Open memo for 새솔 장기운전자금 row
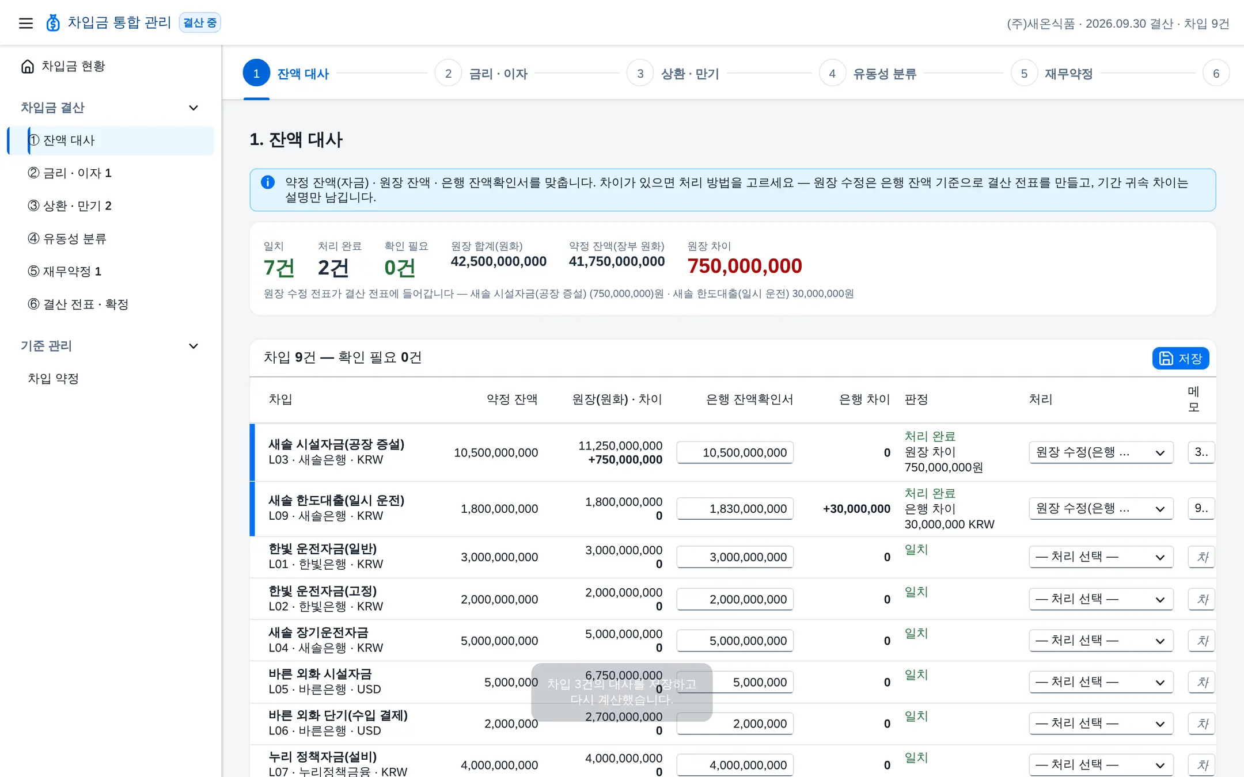This screenshot has height=777, width=1244. click(x=1201, y=641)
